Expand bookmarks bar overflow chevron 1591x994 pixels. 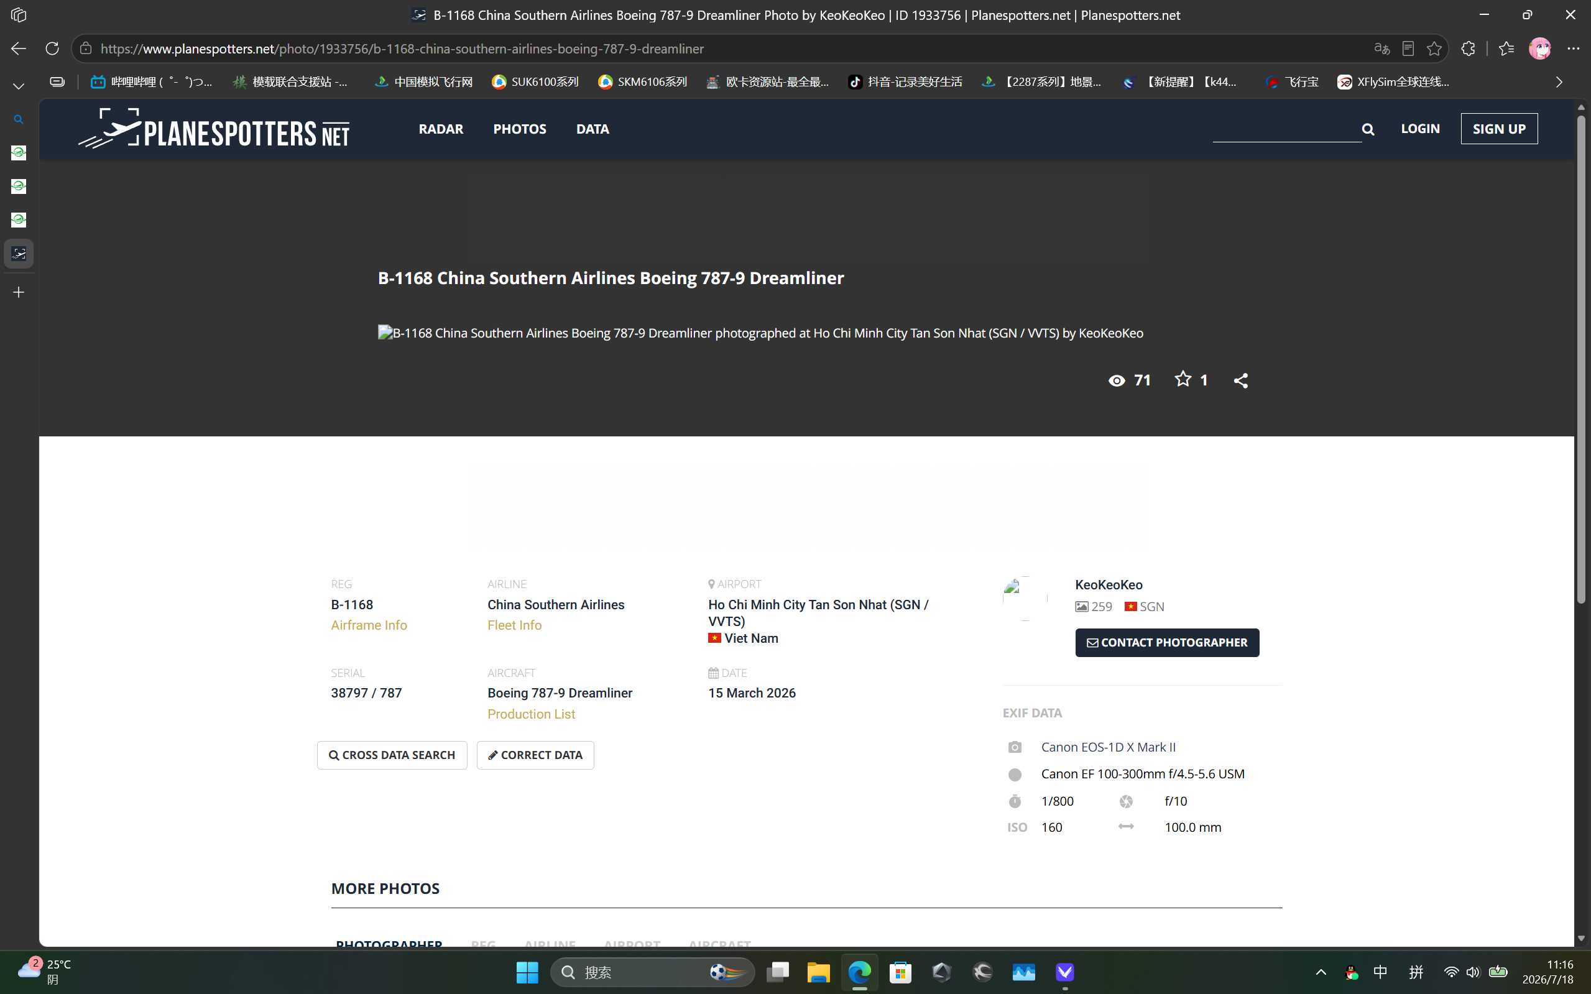1559,82
